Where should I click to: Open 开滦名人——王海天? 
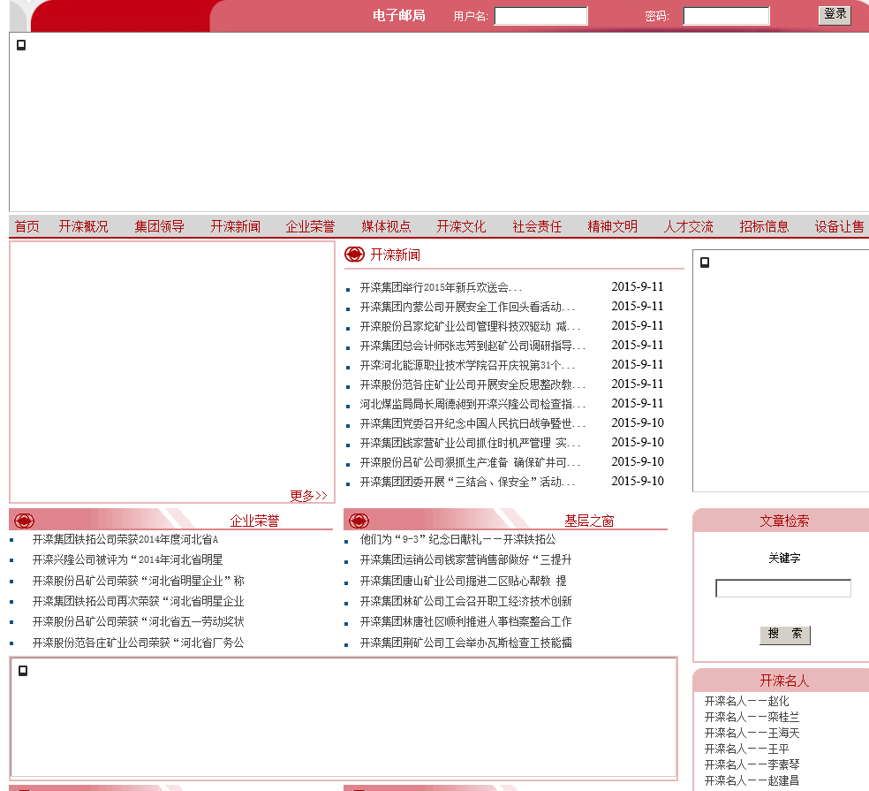752,734
